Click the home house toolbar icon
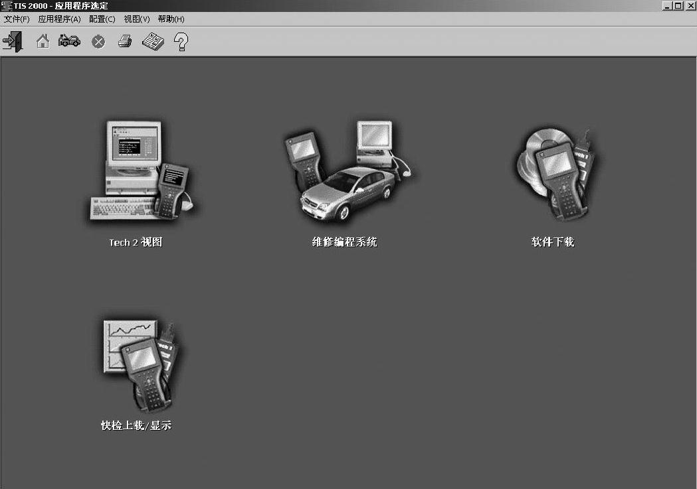This screenshot has height=489, width=697. pos(43,42)
